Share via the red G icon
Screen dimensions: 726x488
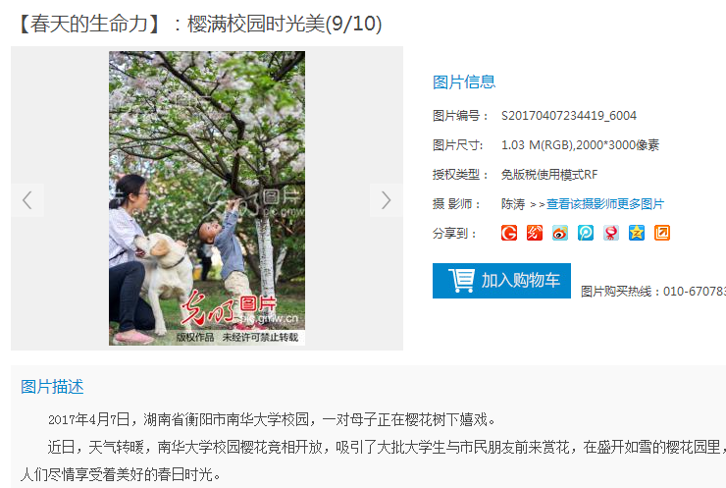pos(509,233)
